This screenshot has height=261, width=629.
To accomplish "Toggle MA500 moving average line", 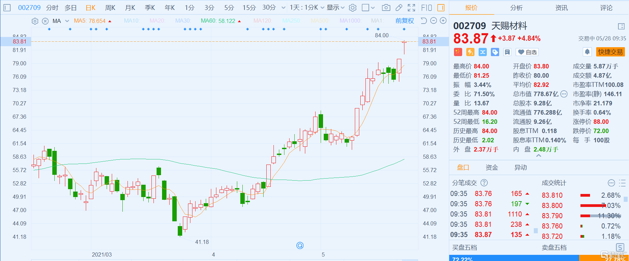I will tap(320, 21).
